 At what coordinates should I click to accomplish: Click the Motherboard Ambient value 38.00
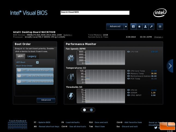tap(154, 76)
